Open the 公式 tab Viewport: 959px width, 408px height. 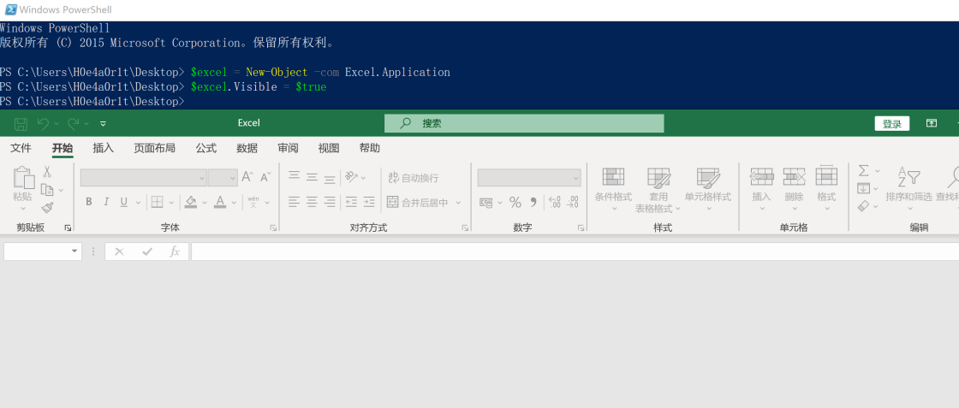(206, 149)
